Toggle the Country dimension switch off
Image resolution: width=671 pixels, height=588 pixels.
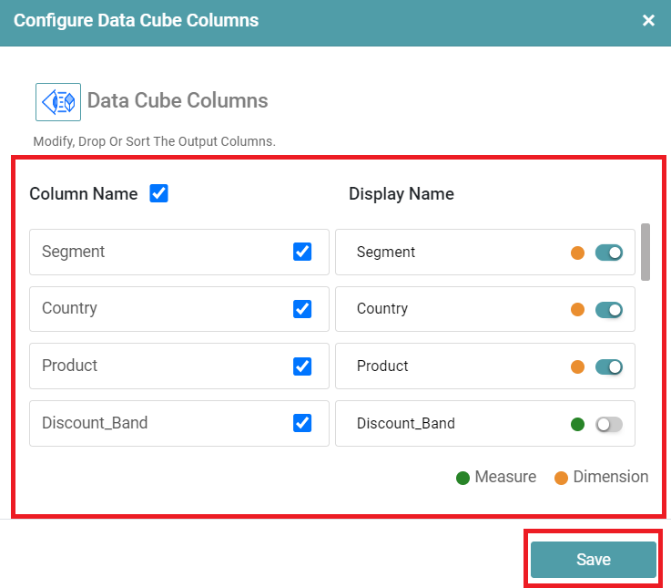click(608, 310)
